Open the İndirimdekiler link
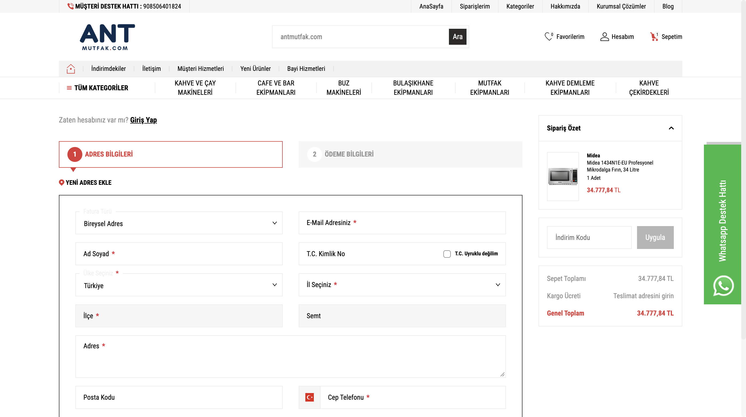The width and height of the screenshot is (746, 417). click(x=108, y=69)
